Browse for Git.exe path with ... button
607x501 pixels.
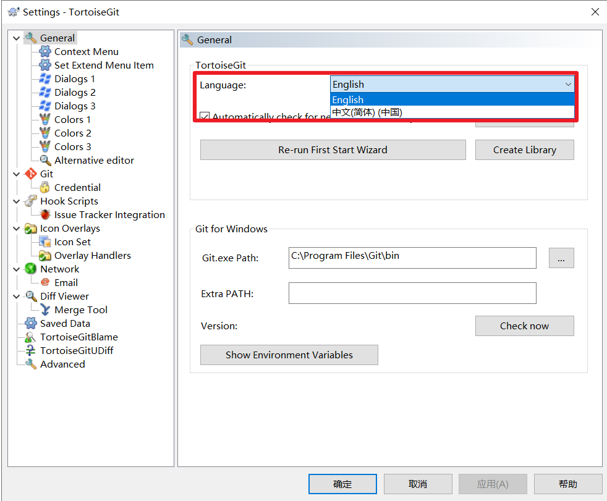pos(561,258)
